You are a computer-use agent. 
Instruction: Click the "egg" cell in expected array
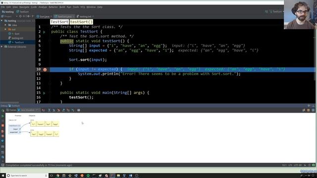pyautogui.click(x=41, y=133)
